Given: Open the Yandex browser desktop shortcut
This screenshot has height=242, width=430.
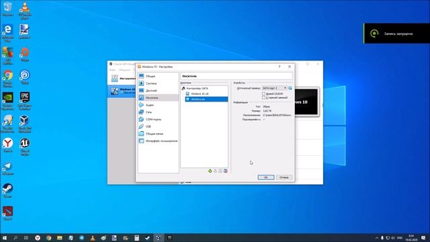Looking at the screenshot, I should [7, 145].
